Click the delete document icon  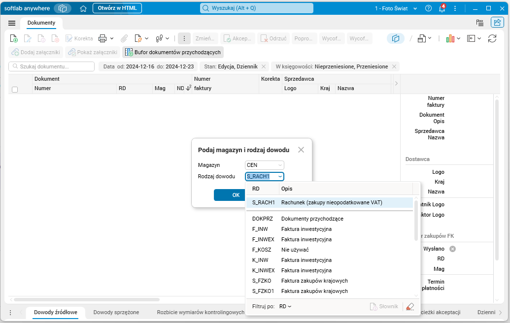pyautogui.click(x=55, y=38)
